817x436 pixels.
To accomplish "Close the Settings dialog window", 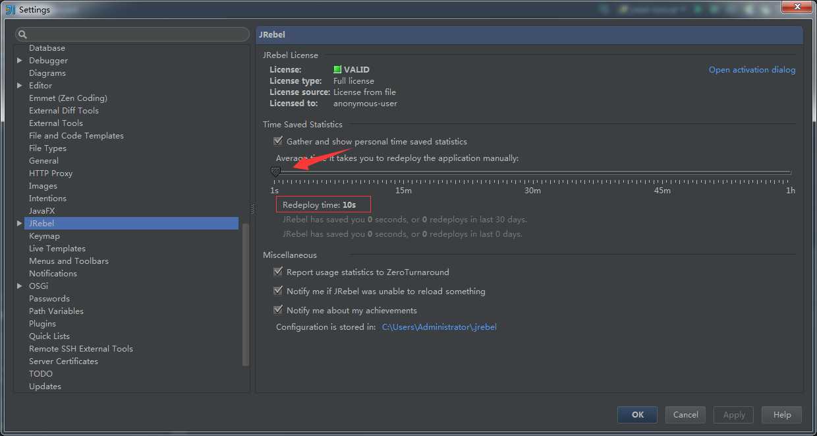I will 797,7.
